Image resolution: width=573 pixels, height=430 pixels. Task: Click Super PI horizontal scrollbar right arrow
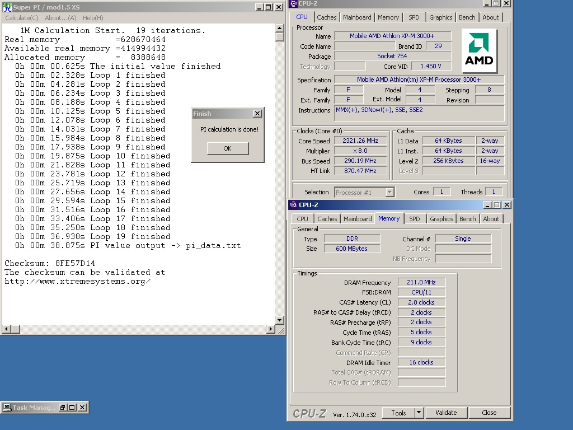pos(270,329)
